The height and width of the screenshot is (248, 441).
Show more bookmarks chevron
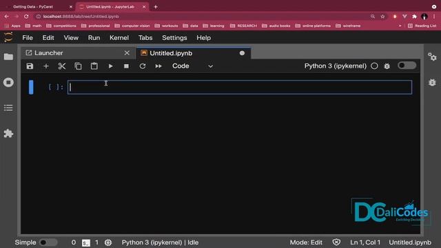pyautogui.click(x=400, y=25)
